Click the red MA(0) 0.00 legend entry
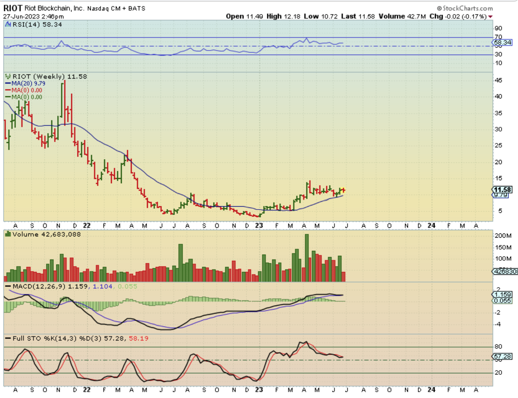 [x=24, y=90]
